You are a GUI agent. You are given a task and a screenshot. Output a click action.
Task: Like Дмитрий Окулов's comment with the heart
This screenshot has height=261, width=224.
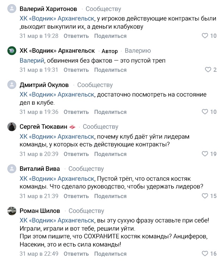tap(205, 112)
